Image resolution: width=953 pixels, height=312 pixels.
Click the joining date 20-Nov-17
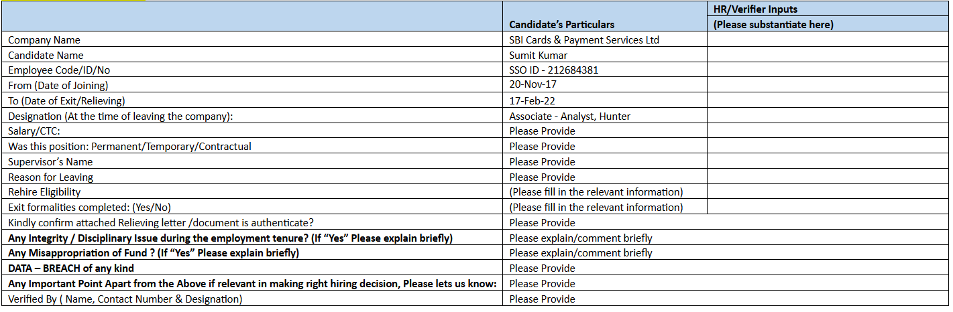click(x=532, y=85)
